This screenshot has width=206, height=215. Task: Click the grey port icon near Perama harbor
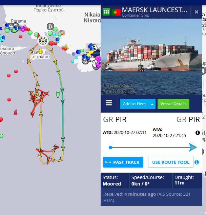pos(50,26)
